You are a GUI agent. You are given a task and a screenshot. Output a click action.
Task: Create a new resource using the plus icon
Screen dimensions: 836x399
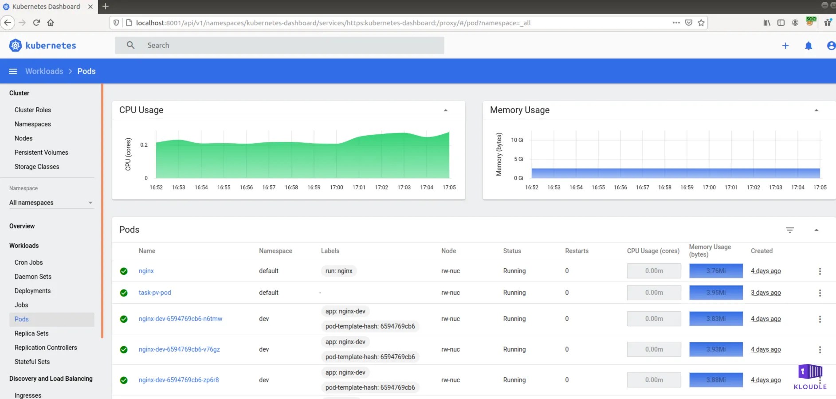(785, 45)
